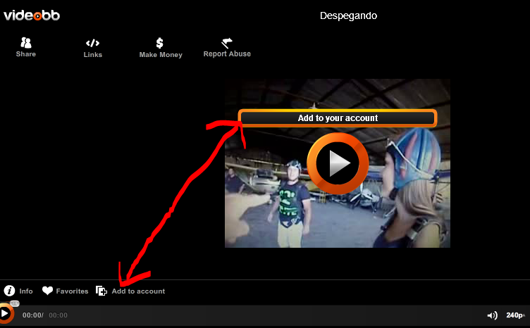Click the 'Report Abuse' text label
530x328 pixels.
click(227, 54)
